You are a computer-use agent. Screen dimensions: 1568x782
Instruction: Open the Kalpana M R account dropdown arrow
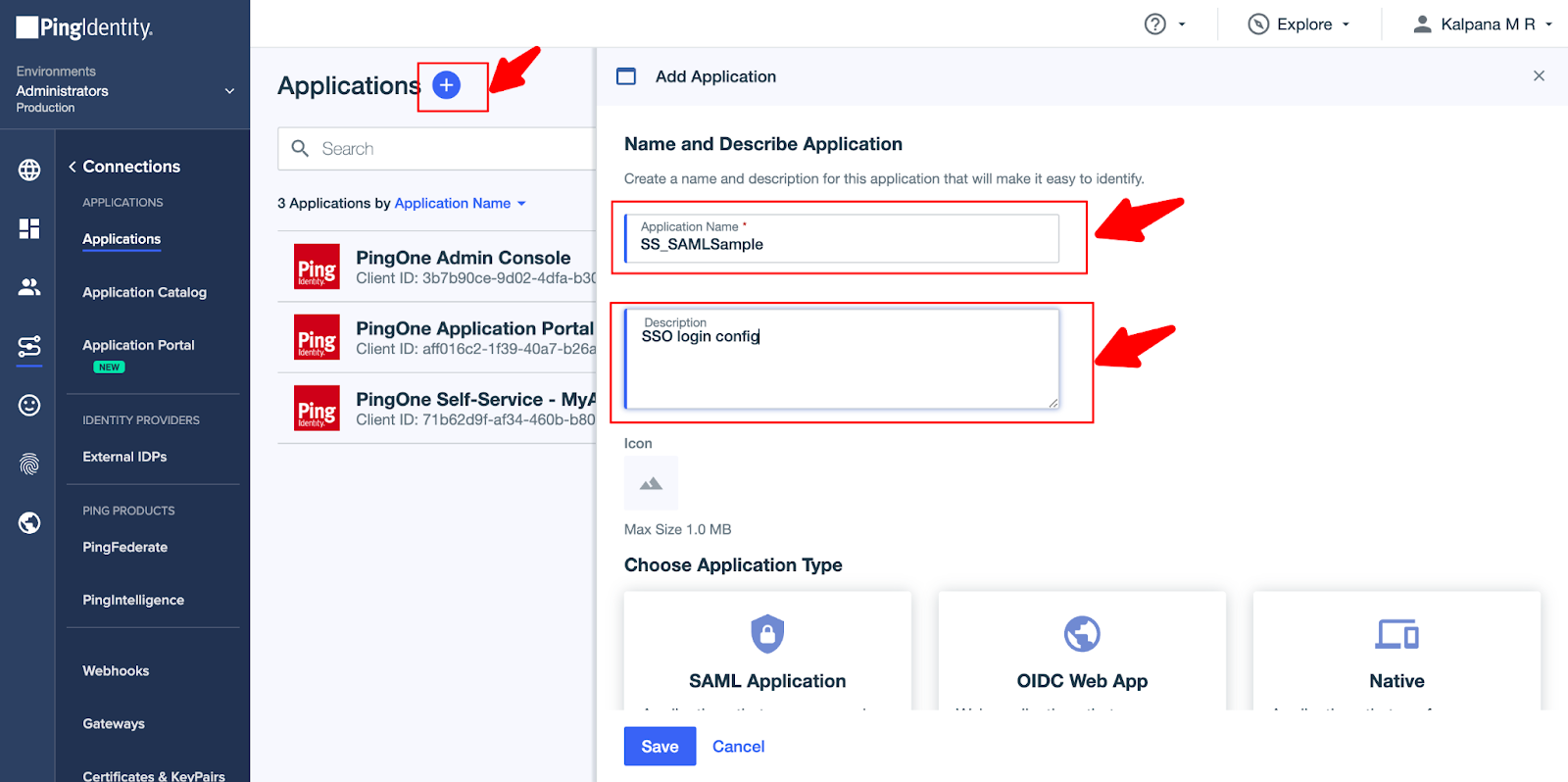(x=1548, y=24)
